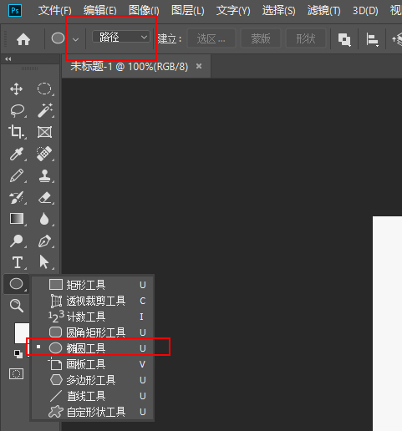Select the Gradient tool
The height and width of the screenshot is (431, 402).
(x=17, y=219)
